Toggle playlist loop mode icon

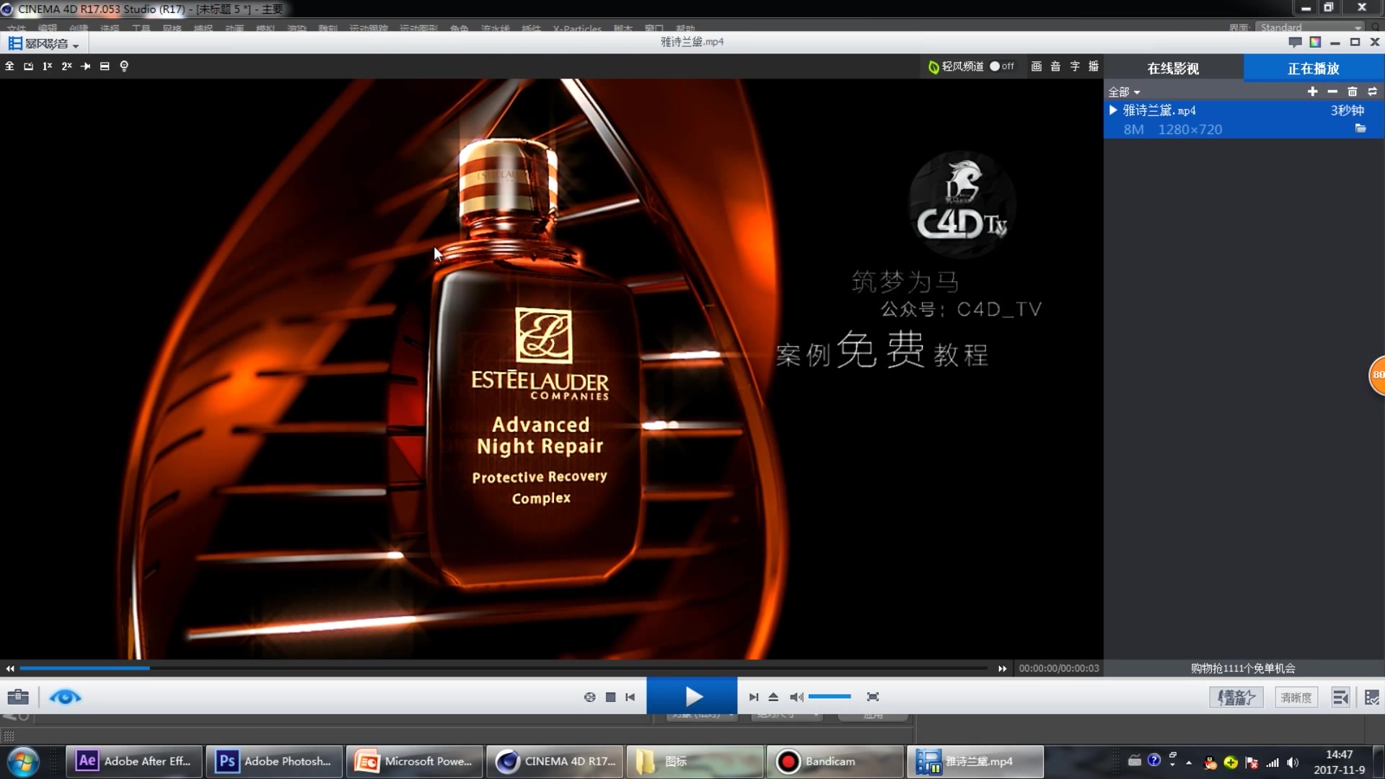[x=1372, y=92]
